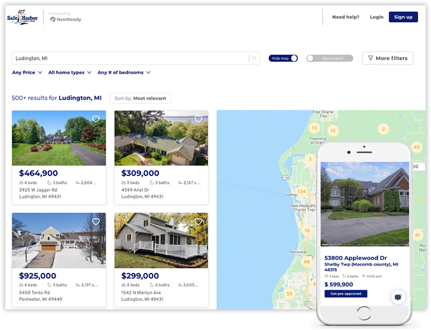Click map cluster marker 15
Image resolution: width=431 pixels, height=330 pixels.
click(332, 130)
